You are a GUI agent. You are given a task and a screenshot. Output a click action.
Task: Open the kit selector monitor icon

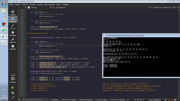(x=13, y=79)
